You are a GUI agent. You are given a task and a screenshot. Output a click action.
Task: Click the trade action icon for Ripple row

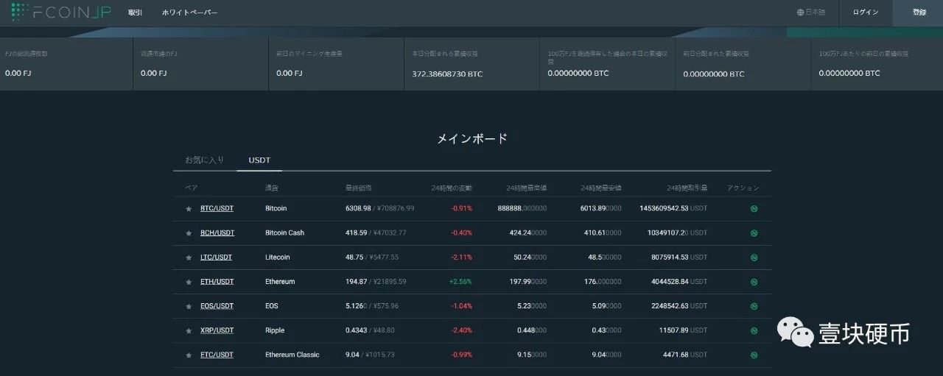coord(754,330)
